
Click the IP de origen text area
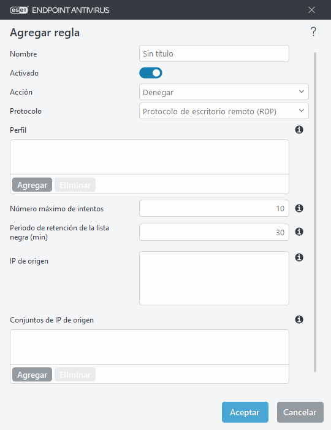214,278
